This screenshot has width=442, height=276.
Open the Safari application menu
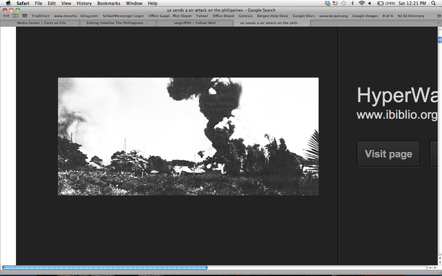[23, 3]
